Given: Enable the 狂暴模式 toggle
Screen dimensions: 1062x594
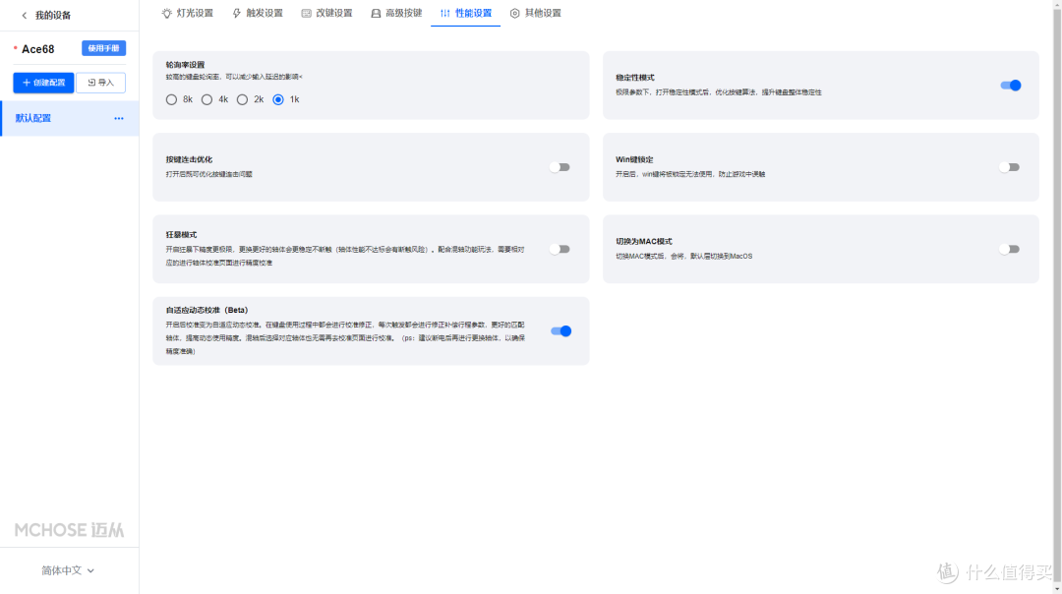Looking at the screenshot, I should click(x=560, y=249).
